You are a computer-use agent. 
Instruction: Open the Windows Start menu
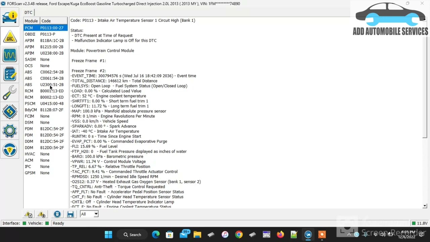(x=108, y=235)
